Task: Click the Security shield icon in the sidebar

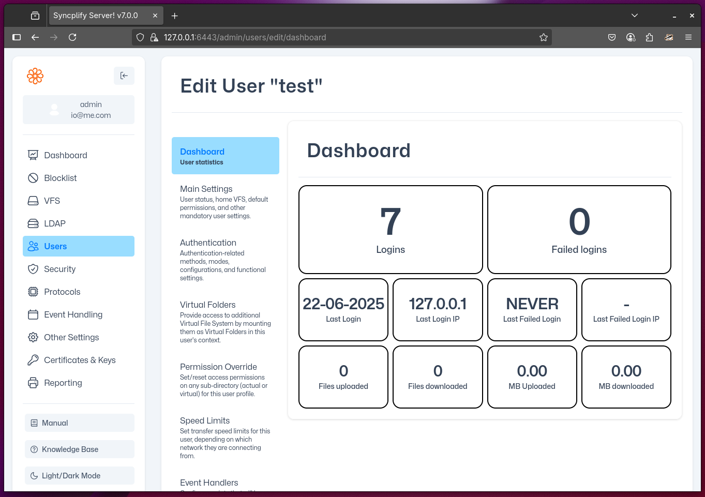Action: [33, 269]
